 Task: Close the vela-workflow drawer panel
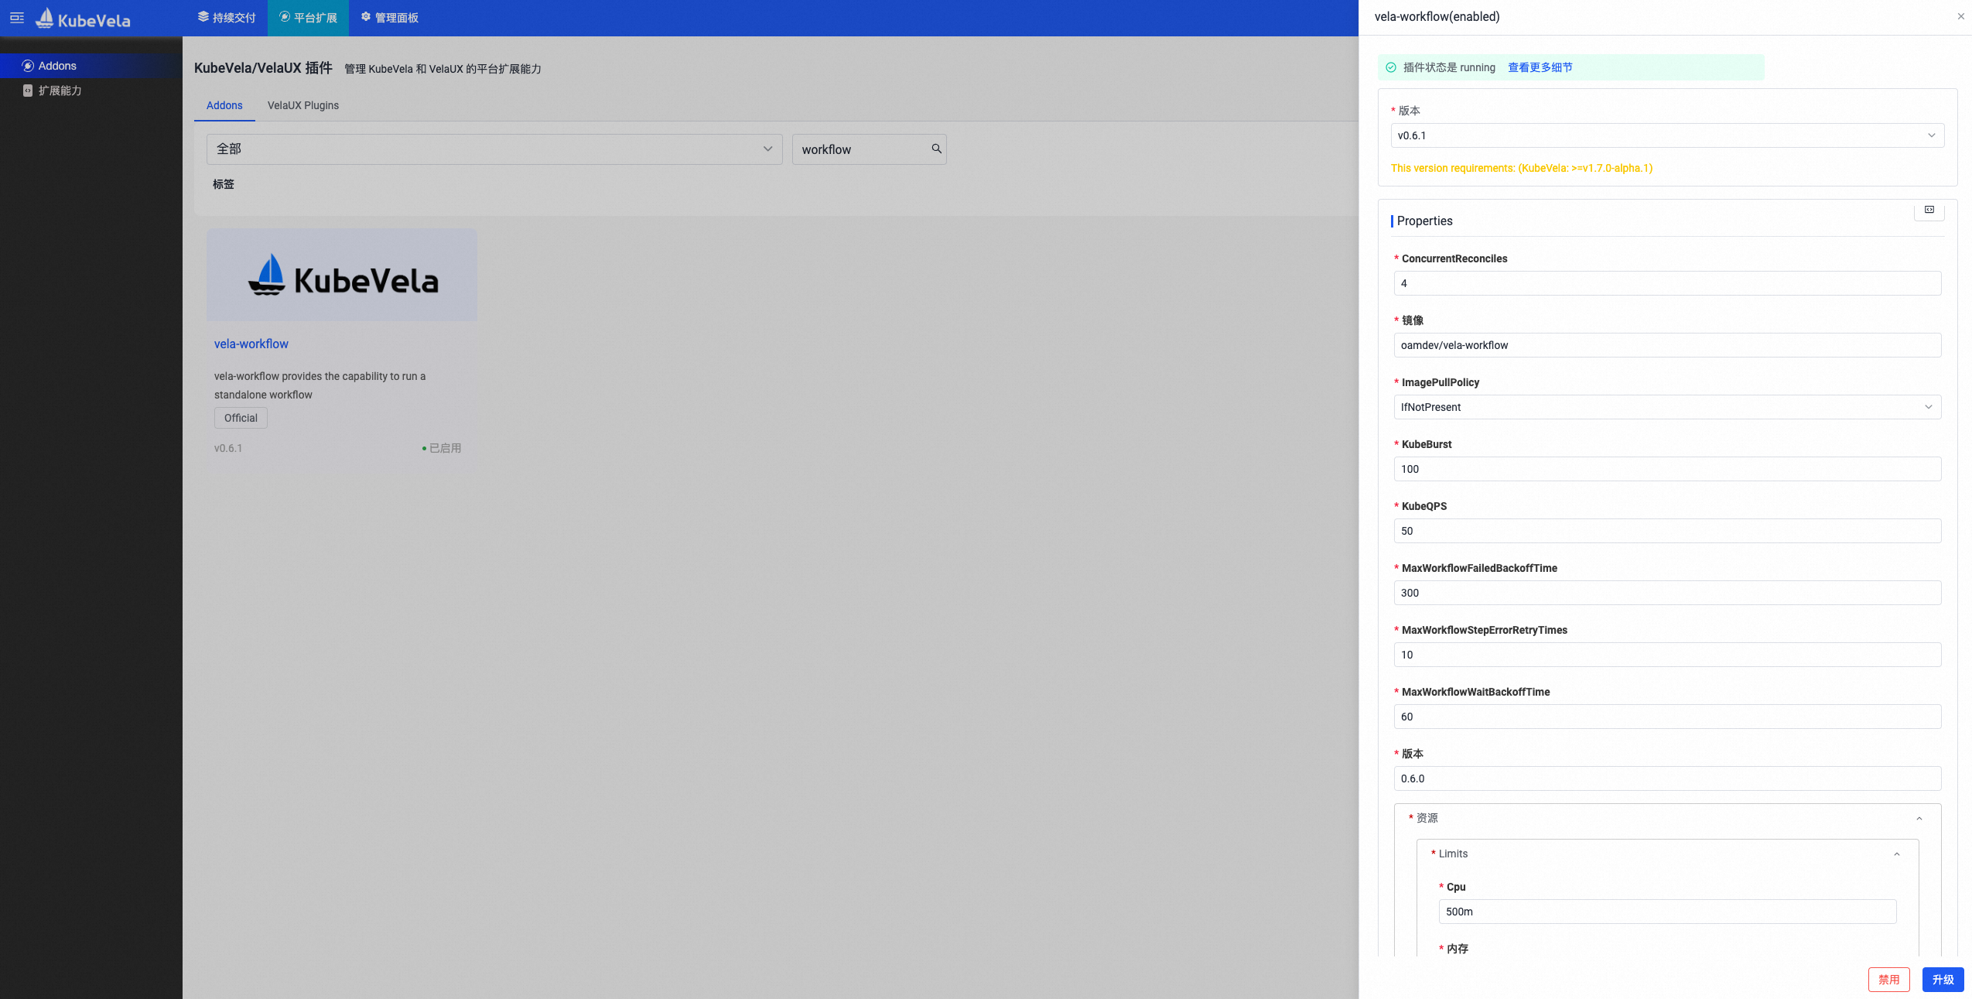[x=1960, y=16]
